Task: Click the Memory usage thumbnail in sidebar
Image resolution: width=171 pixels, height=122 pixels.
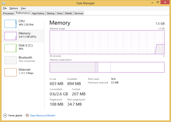Action: (10, 36)
